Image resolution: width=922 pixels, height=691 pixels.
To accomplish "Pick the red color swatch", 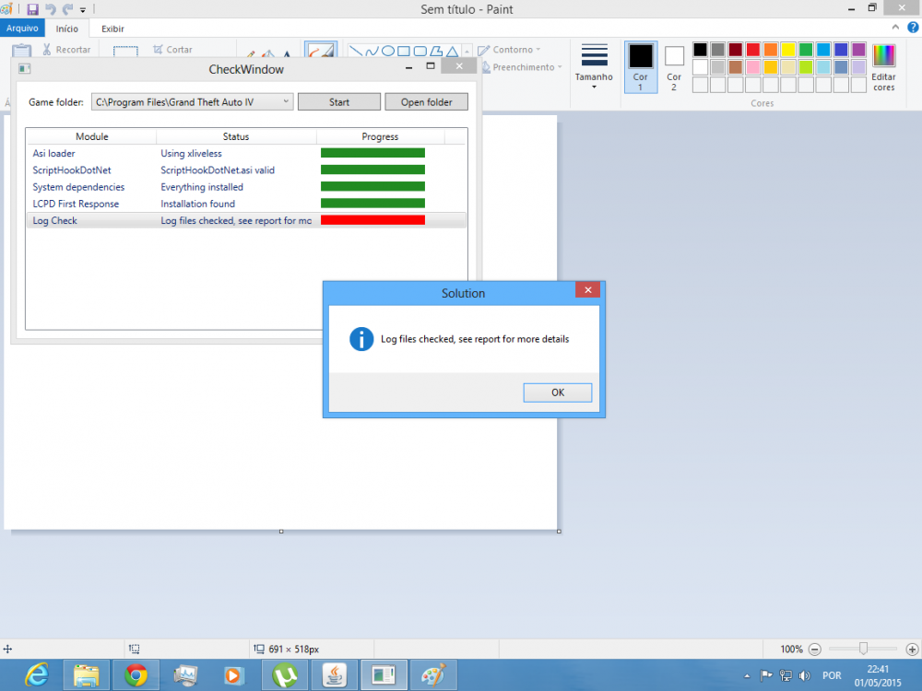I will point(752,50).
